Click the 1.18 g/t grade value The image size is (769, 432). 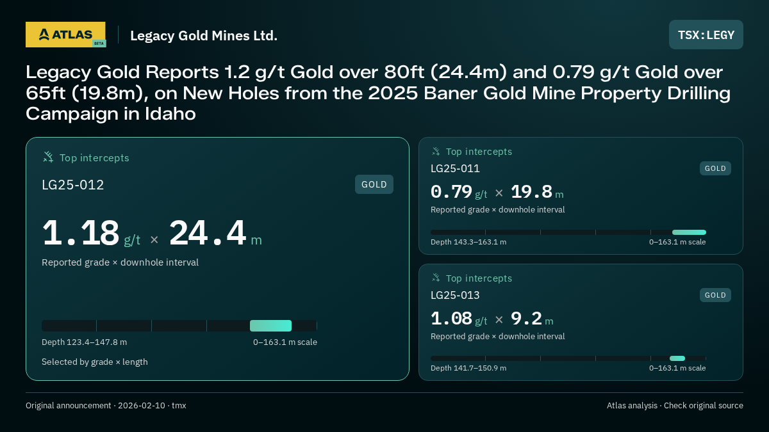point(91,234)
